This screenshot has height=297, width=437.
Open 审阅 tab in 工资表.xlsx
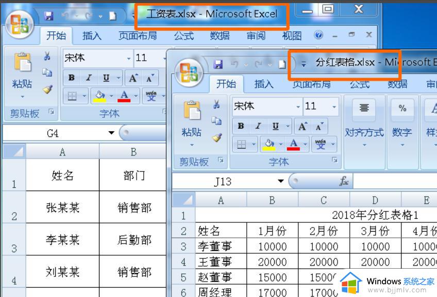pyautogui.click(x=256, y=36)
